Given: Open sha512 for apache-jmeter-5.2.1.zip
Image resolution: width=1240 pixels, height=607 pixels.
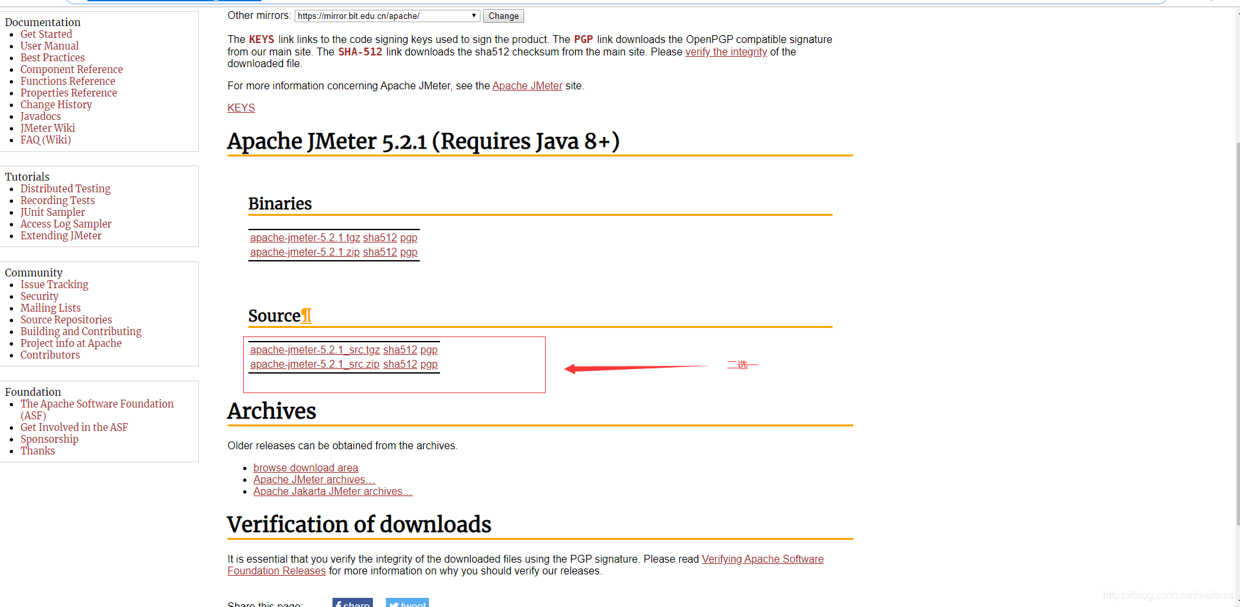Looking at the screenshot, I should (x=380, y=252).
